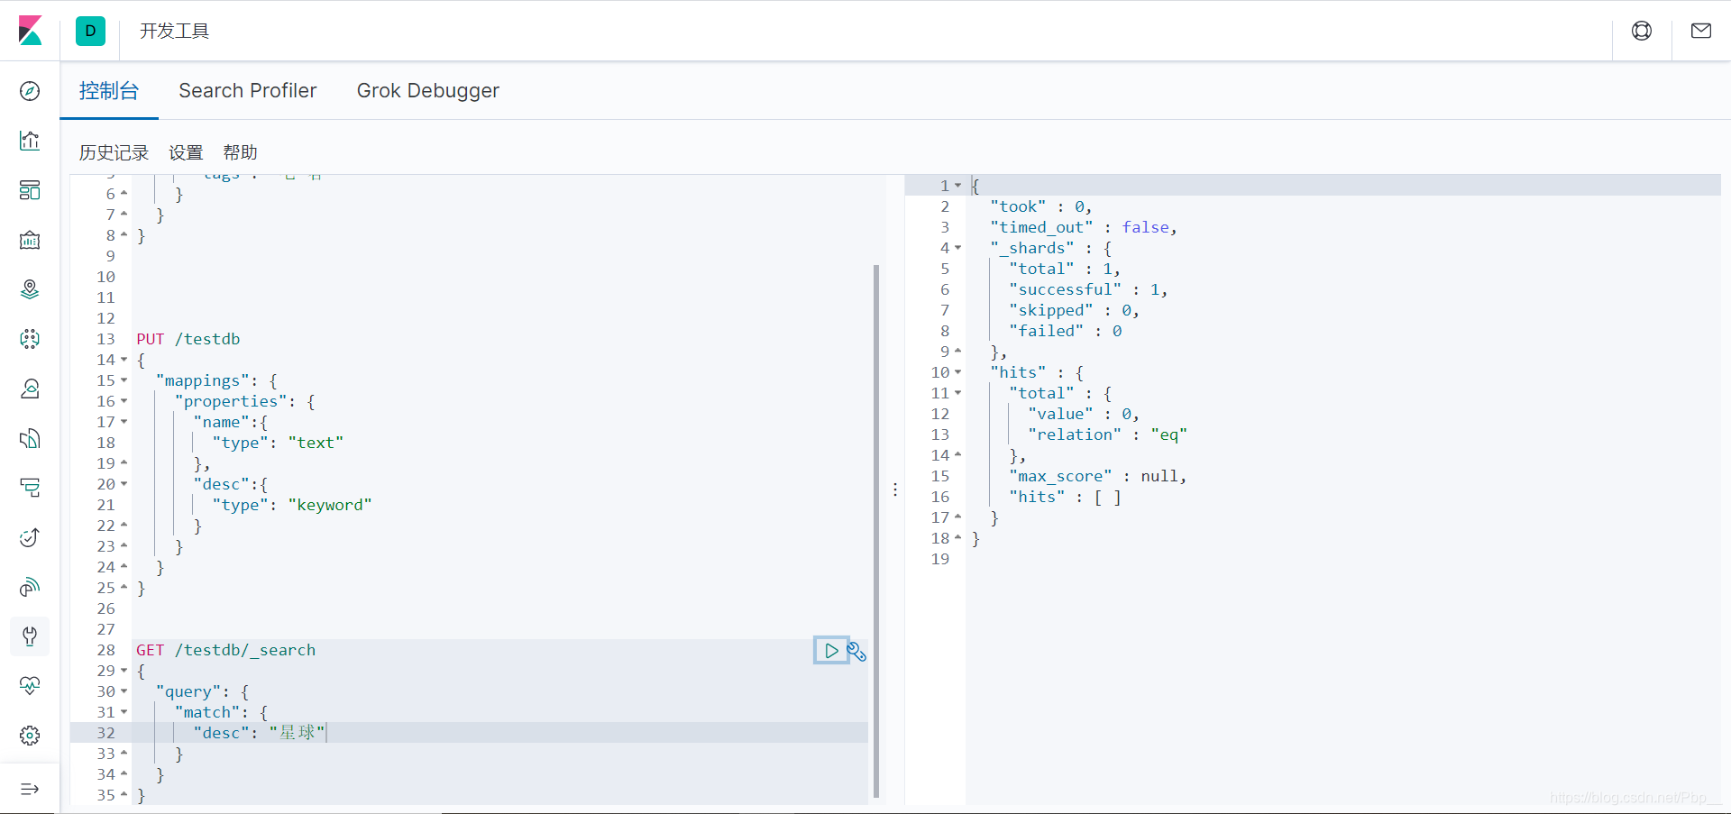Click the "type": "text" line

click(278, 443)
